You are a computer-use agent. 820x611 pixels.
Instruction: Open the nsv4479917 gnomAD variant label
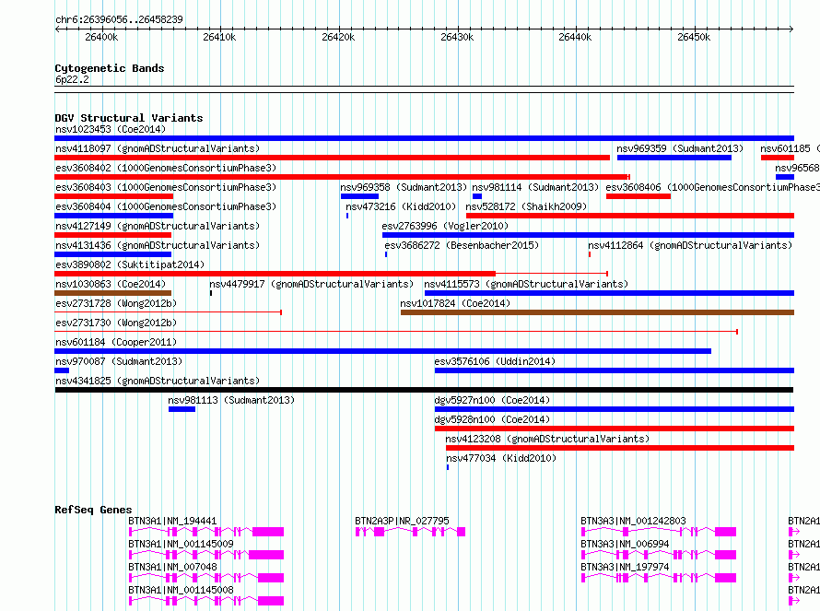311,284
